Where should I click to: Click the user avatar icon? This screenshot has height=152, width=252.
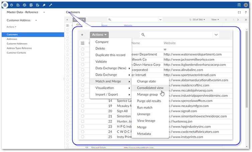pos(246,5)
